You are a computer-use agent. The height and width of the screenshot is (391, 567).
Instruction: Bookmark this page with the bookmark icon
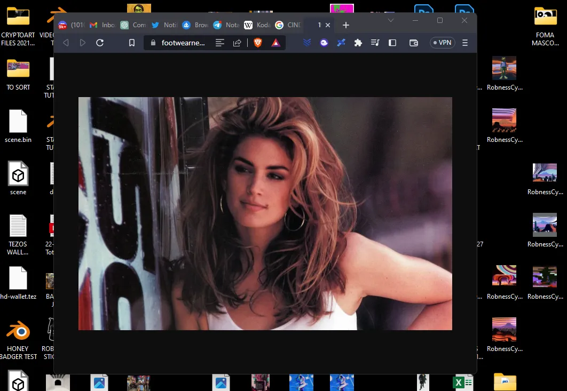[x=131, y=43]
